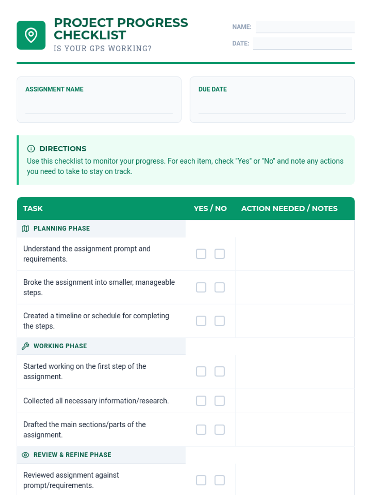The width and height of the screenshot is (371, 495).
Task: Check No for created a timeline
Action: (220, 321)
